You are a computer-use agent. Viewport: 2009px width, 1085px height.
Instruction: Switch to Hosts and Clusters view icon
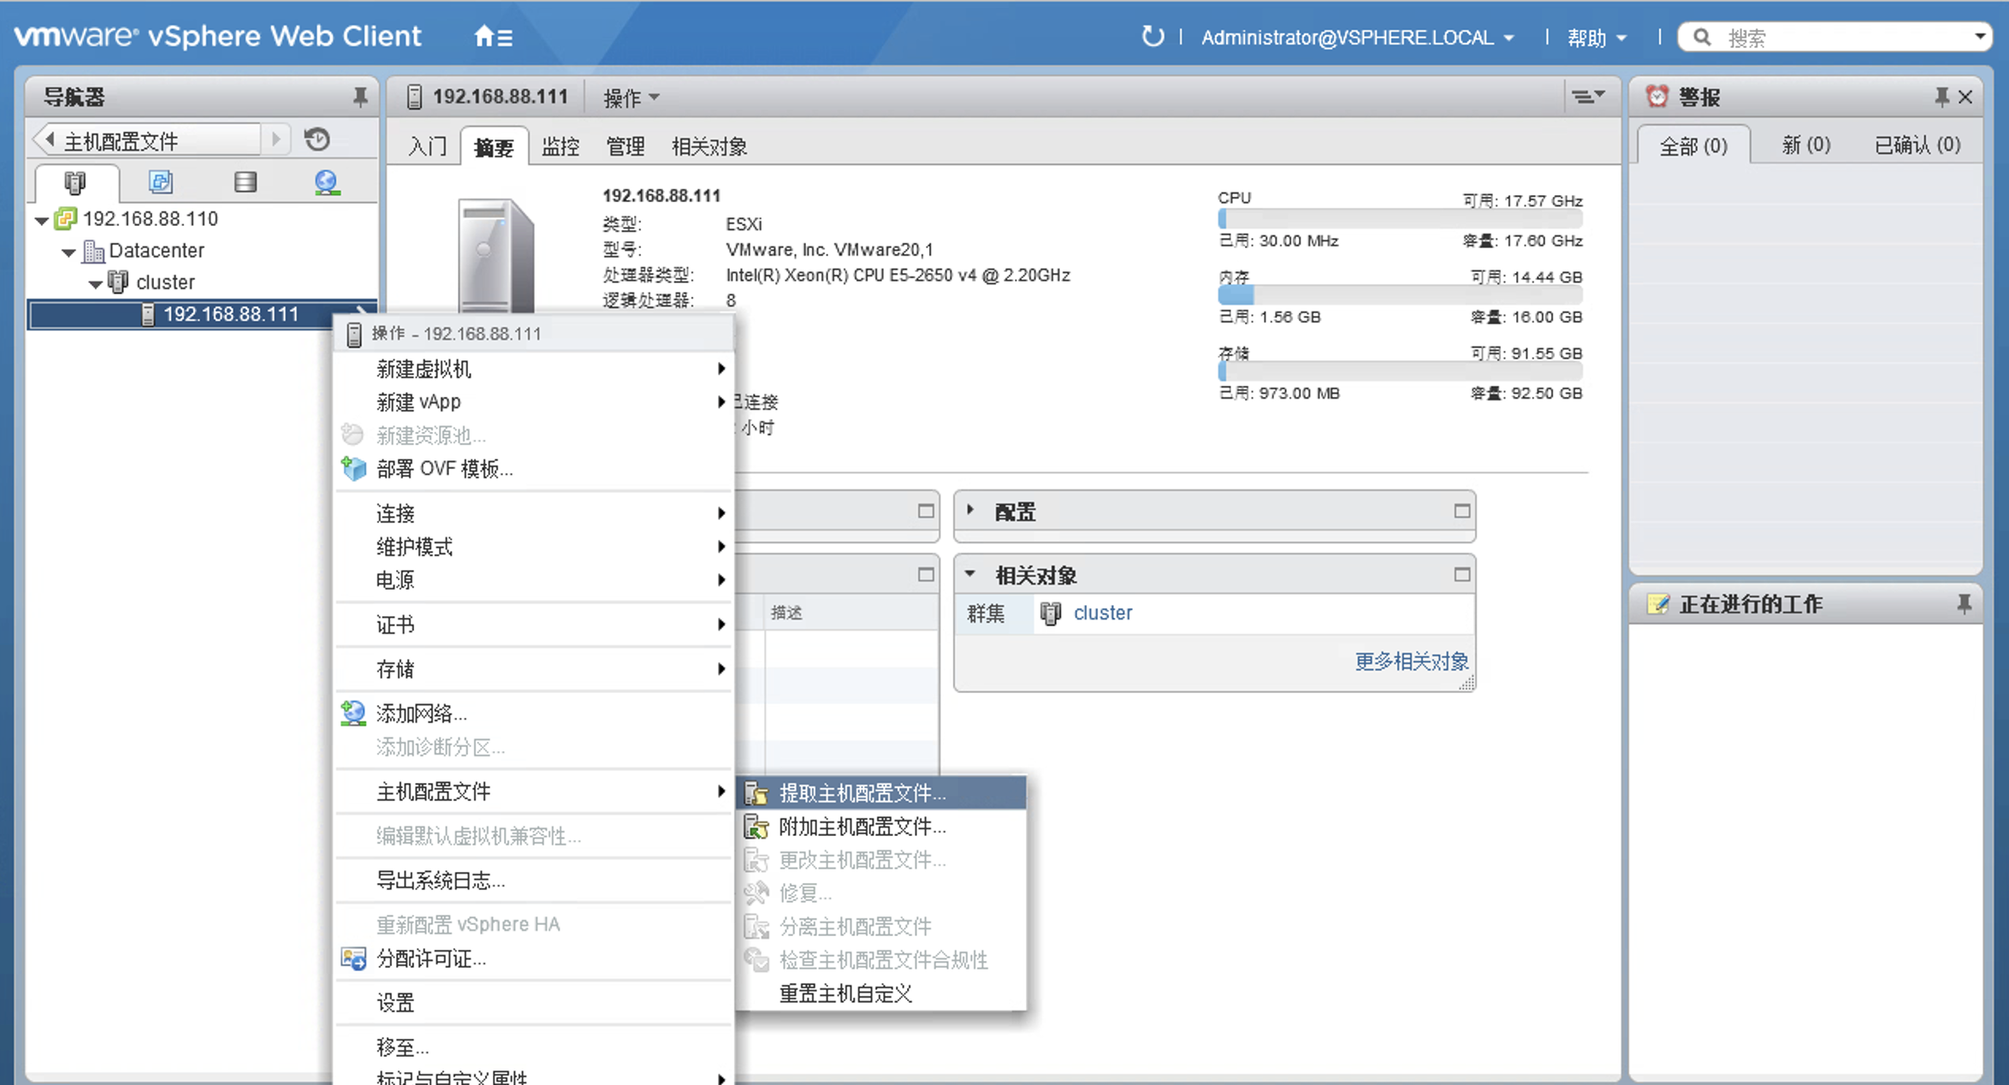[x=75, y=182]
